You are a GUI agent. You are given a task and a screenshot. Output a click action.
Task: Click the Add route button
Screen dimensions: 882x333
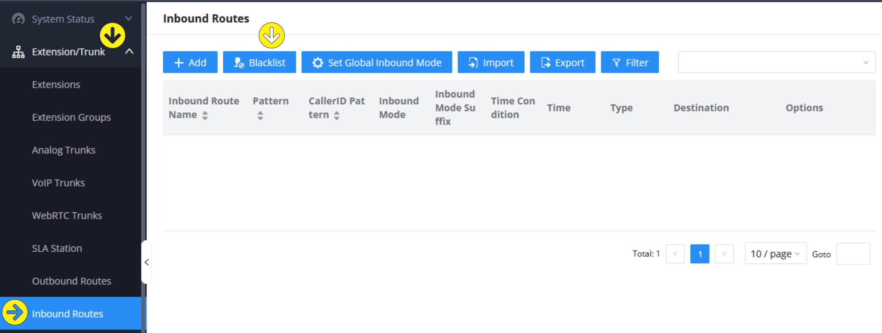point(190,62)
